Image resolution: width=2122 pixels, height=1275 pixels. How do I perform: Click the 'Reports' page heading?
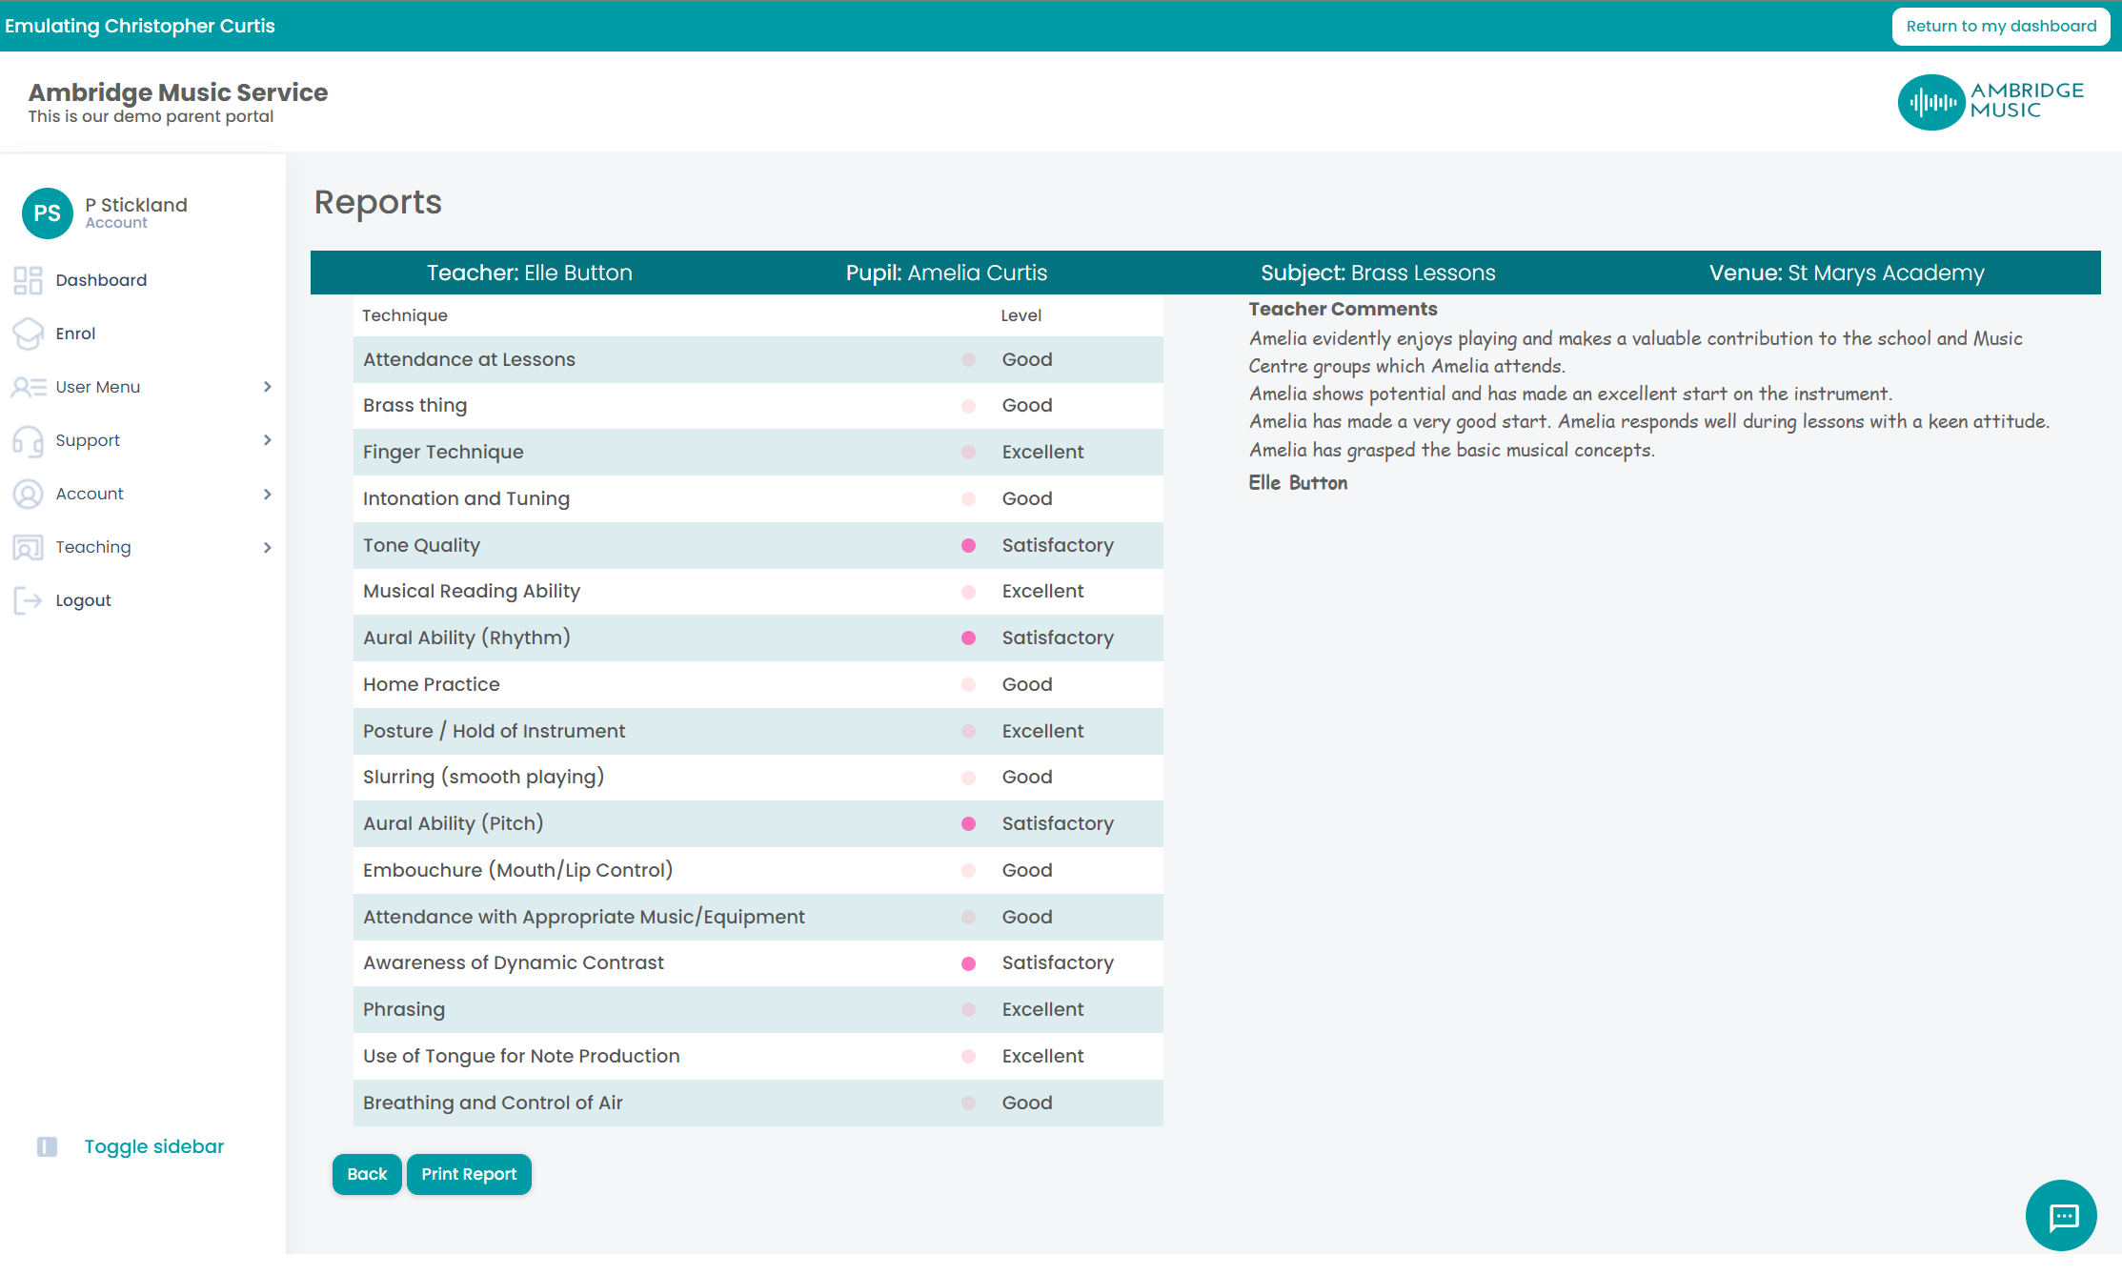pyautogui.click(x=378, y=202)
